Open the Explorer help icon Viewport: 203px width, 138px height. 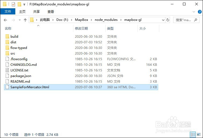point(200,12)
